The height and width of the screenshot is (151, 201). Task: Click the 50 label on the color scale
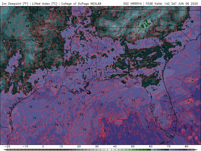[133, 146]
